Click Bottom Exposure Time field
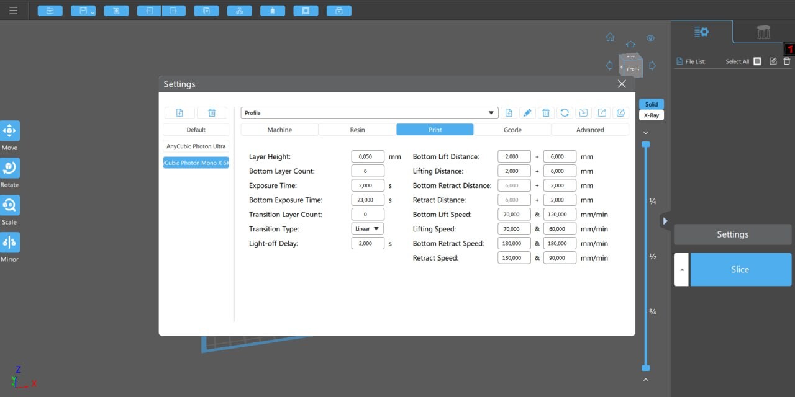795x397 pixels. [368, 200]
